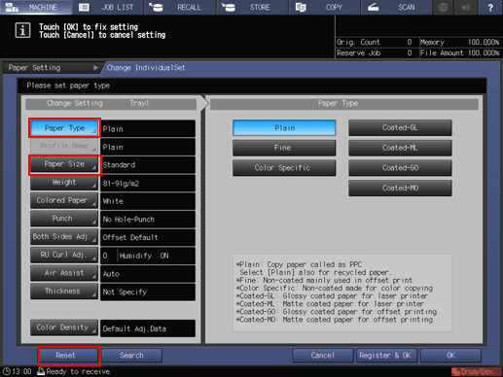Click the speaker sound icon
Screen dimensions: 503x377
(x=466, y=7)
